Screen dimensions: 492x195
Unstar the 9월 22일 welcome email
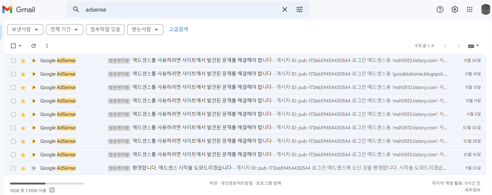(23, 168)
